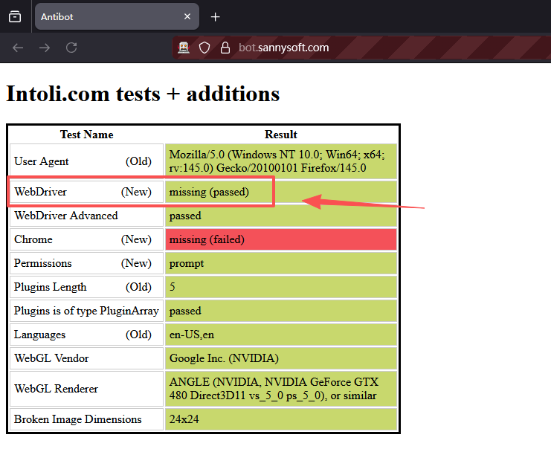Open the Firefox View icon in the tab bar

(x=15, y=16)
